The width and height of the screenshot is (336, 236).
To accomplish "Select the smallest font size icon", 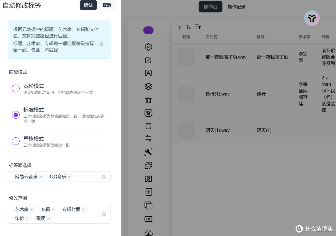I will click(180, 28).
